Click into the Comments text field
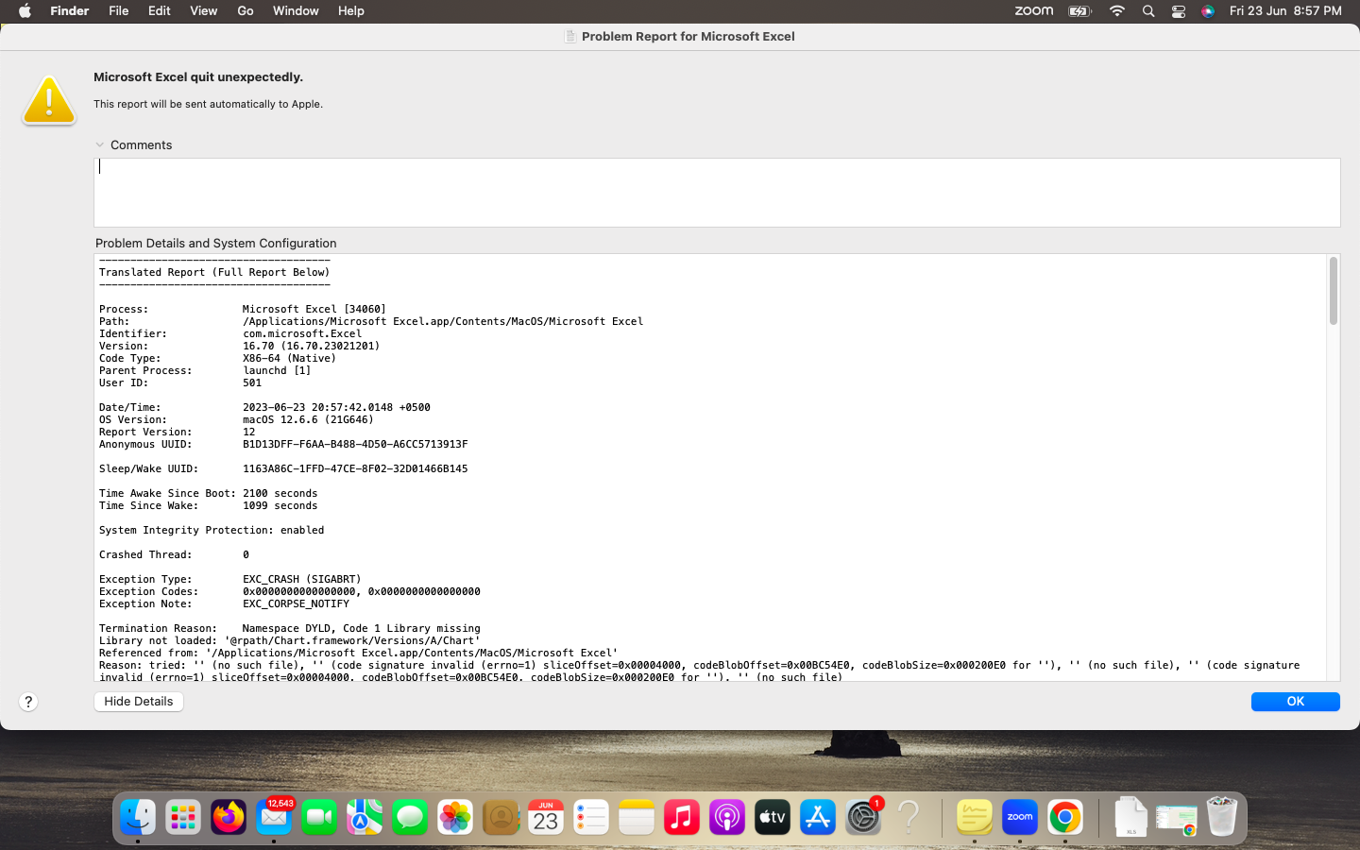The height and width of the screenshot is (850, 1360). coord(717,193)
